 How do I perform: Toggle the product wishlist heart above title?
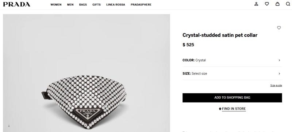click(x=279, y=28)
